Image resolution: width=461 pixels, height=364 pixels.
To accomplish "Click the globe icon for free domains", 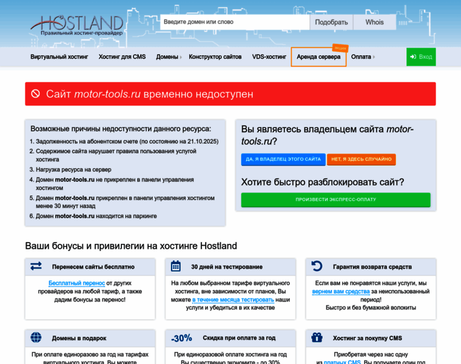I will point(36,337).
